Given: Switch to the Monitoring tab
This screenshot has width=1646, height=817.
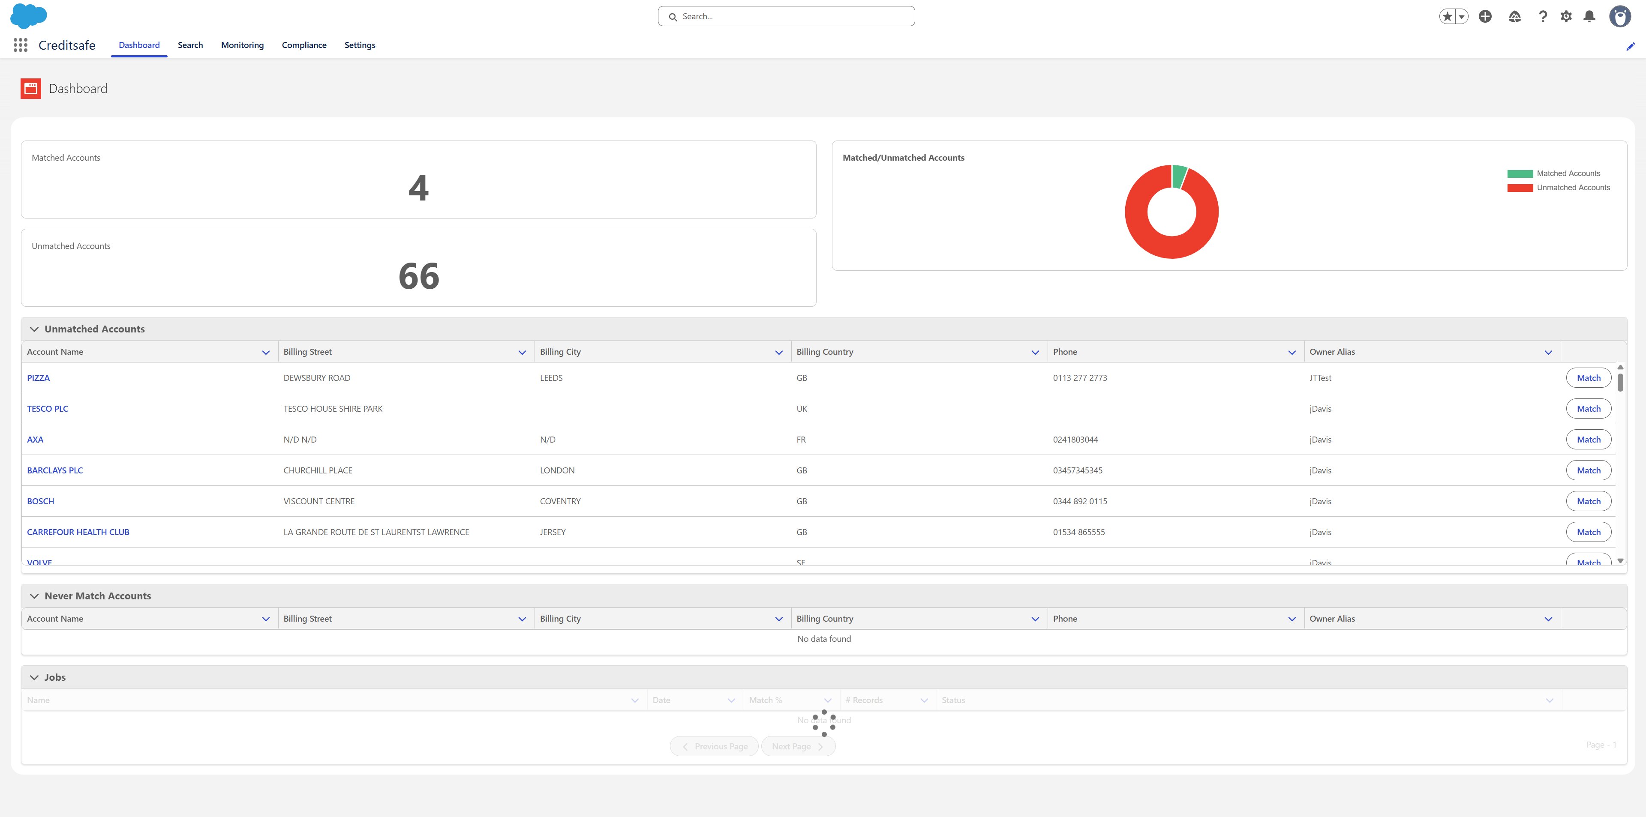Looking at the screenshot, I should (242, 45).
